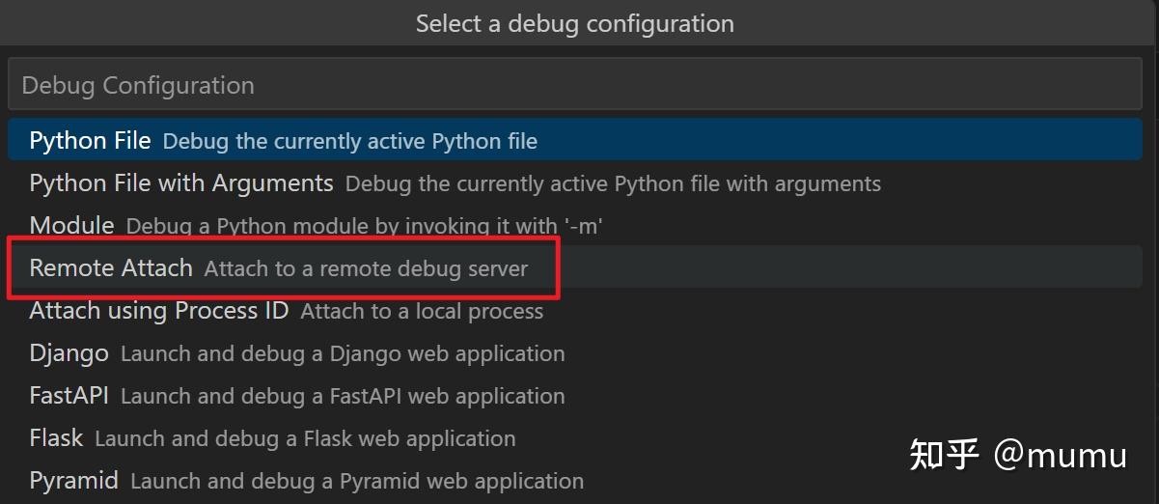Click 'Launch and debug a FastAPI web application'
Image resolution: width=1159 pixels, height=504 pixels.
[343, 397]
